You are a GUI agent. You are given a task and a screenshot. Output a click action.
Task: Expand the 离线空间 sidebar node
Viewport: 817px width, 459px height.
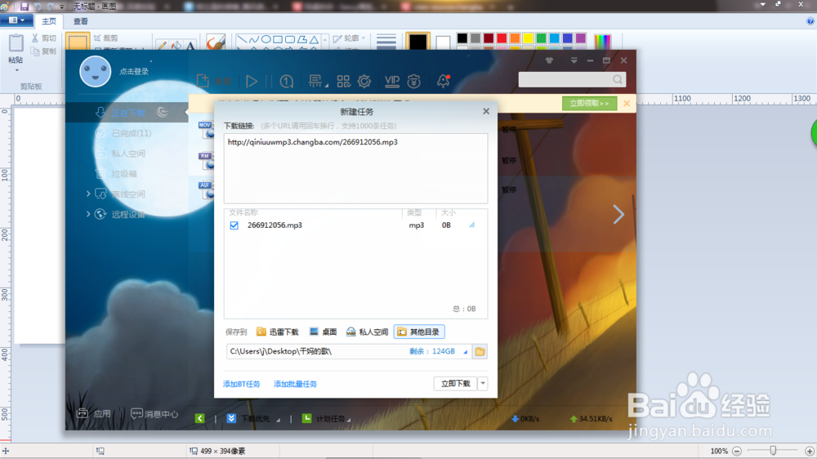pyautogui.click(x=88, y=194)
